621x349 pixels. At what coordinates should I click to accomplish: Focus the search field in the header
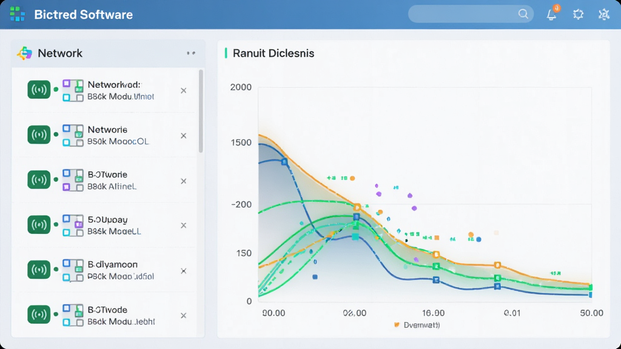point(471,15)
